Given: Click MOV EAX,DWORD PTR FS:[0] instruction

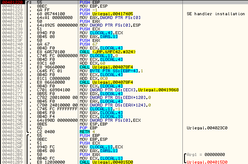Looking at the screenshot, I should tap(110, 17).
